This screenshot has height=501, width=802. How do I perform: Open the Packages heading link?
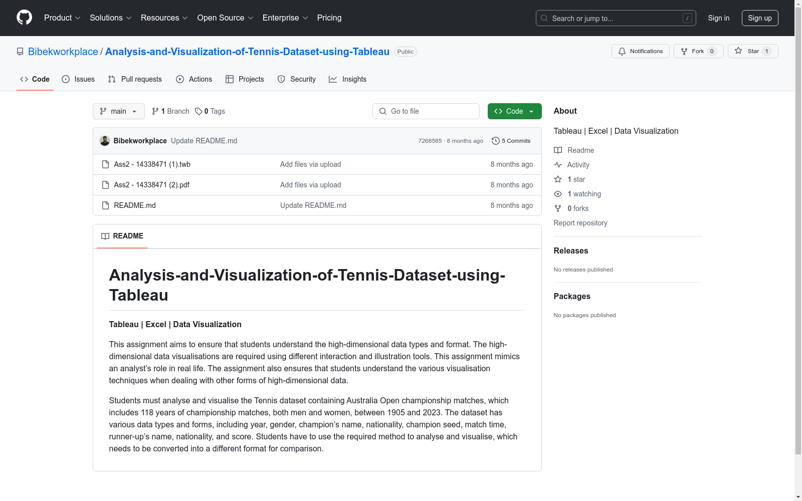click(x=572, y=296)
